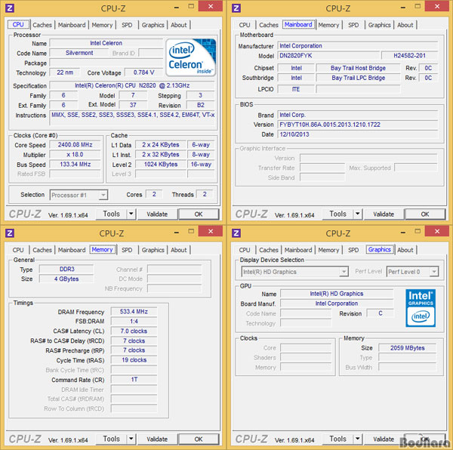Click Board Manuf. value Intel Corporation
This screenshot has width=453, height=450.
click(337, 304)
